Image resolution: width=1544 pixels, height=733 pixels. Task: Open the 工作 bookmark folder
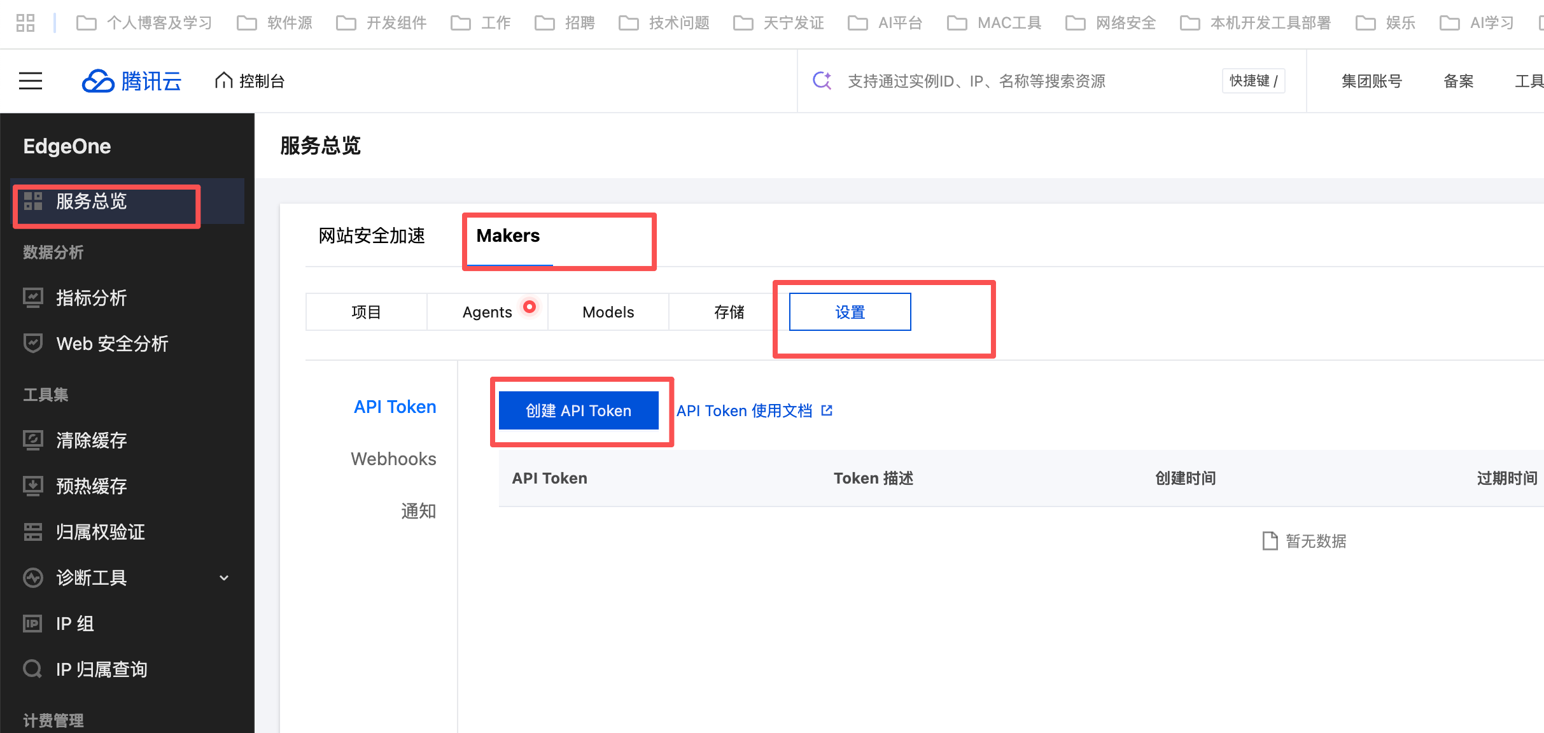[x=481, y=23]
